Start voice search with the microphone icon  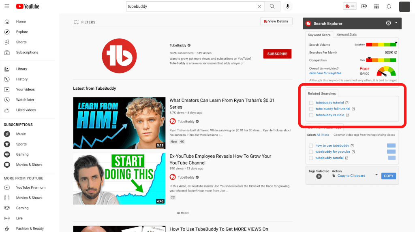(x=288, y=6)
